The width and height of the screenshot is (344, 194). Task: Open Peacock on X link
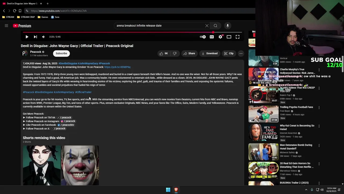[58, 129]
